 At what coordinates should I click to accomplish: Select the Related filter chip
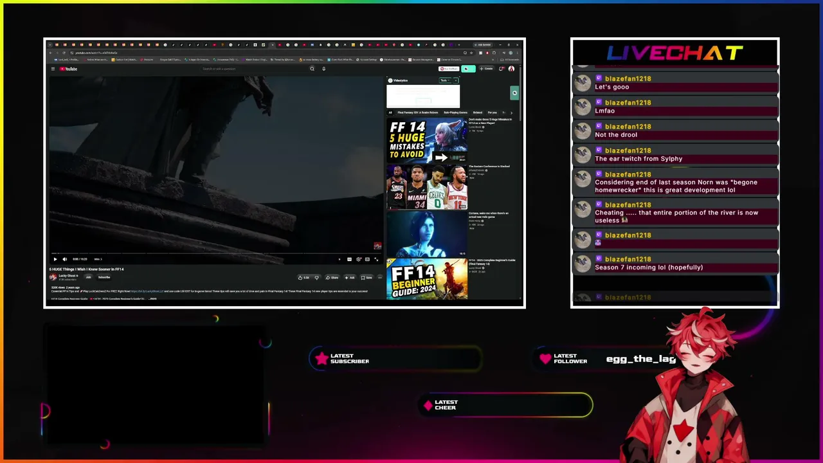point(478,113)
